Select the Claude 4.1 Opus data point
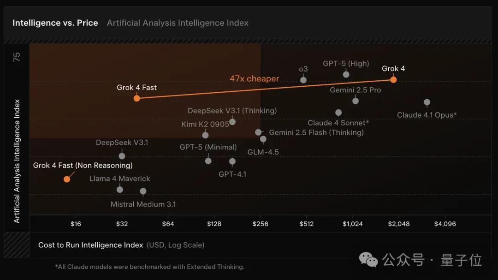This screenshot has width=498, height=280. pos(427,102)
